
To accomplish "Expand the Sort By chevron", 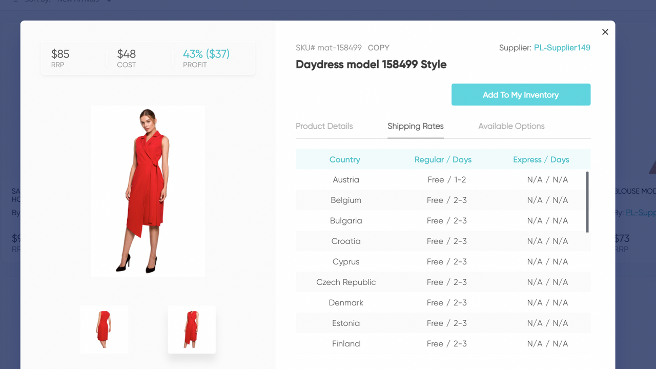I will coord(108,2).
